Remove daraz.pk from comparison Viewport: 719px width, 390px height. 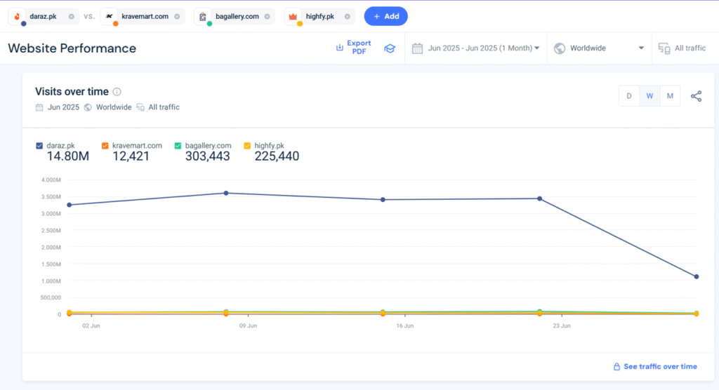tap(72, 16)
